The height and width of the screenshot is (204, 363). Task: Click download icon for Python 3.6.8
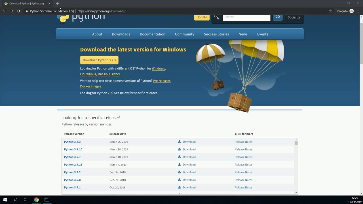(179, 180)
